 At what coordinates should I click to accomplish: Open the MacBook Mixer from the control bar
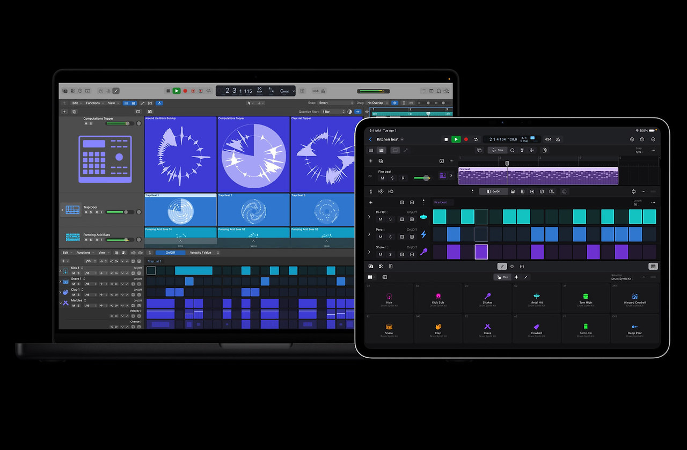(108, 91)
